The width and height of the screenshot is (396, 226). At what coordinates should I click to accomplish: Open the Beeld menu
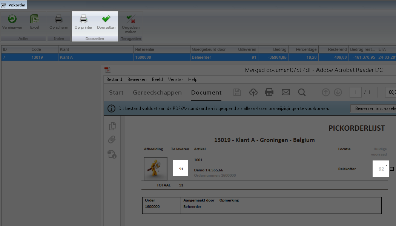157,79
